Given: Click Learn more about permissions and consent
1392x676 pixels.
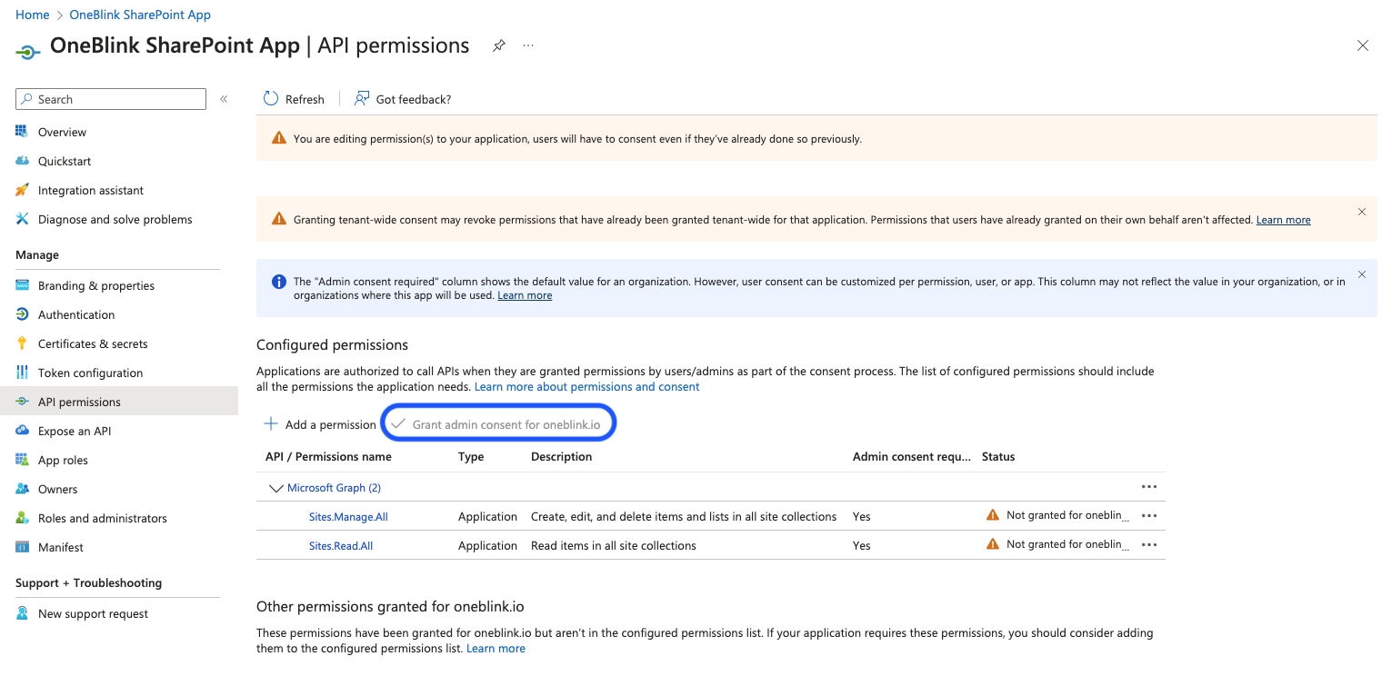Looking at the screenshot, I should [587, 386].
